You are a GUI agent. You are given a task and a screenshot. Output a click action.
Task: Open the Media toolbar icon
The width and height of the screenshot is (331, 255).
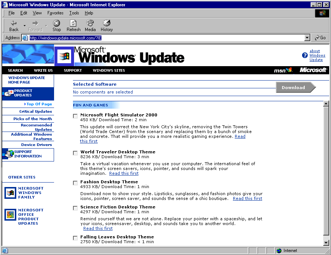tap(90, 23)
